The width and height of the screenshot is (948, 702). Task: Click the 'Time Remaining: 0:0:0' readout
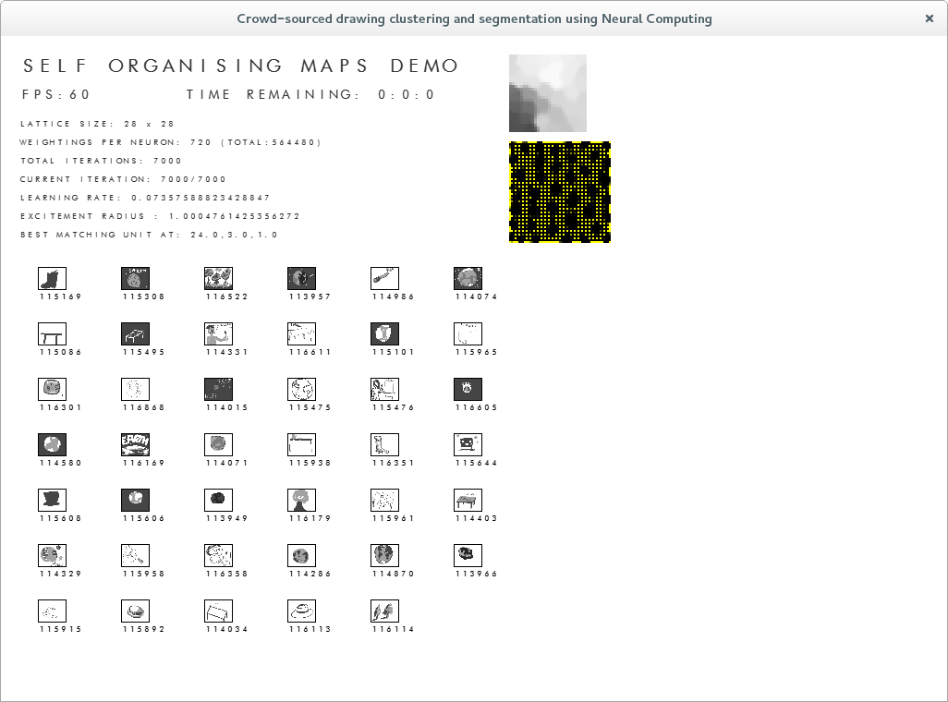click(310, 94)
